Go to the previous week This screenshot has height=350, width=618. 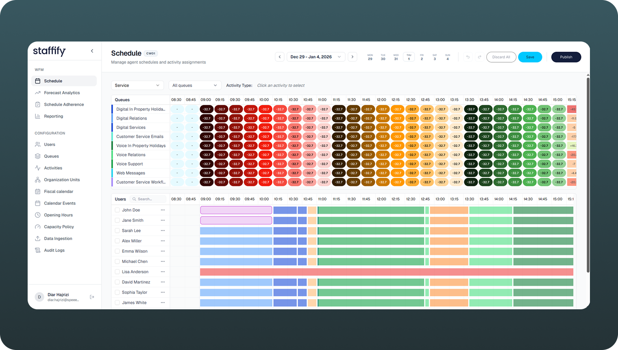[x=280, y=57]
